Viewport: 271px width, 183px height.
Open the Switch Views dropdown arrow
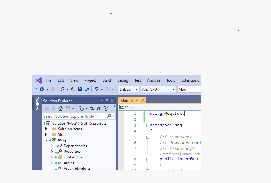pyautogui.click(x=73, y=109)
